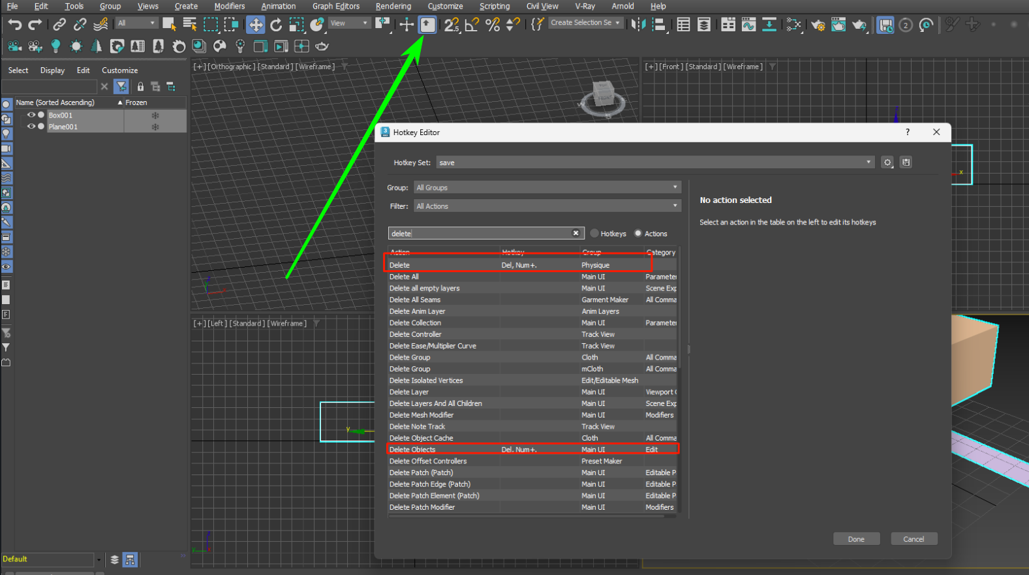Toggle the Percent Snap icon
The width and height of the screenshot is (1029, 575).
493,25
